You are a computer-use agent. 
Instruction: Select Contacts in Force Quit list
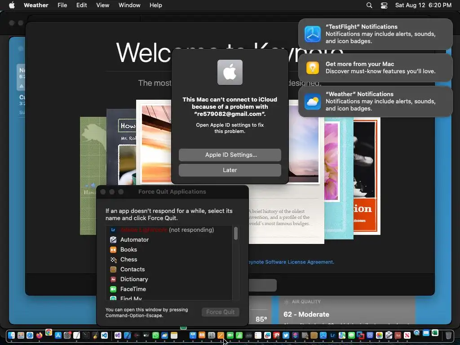point(169,270)
